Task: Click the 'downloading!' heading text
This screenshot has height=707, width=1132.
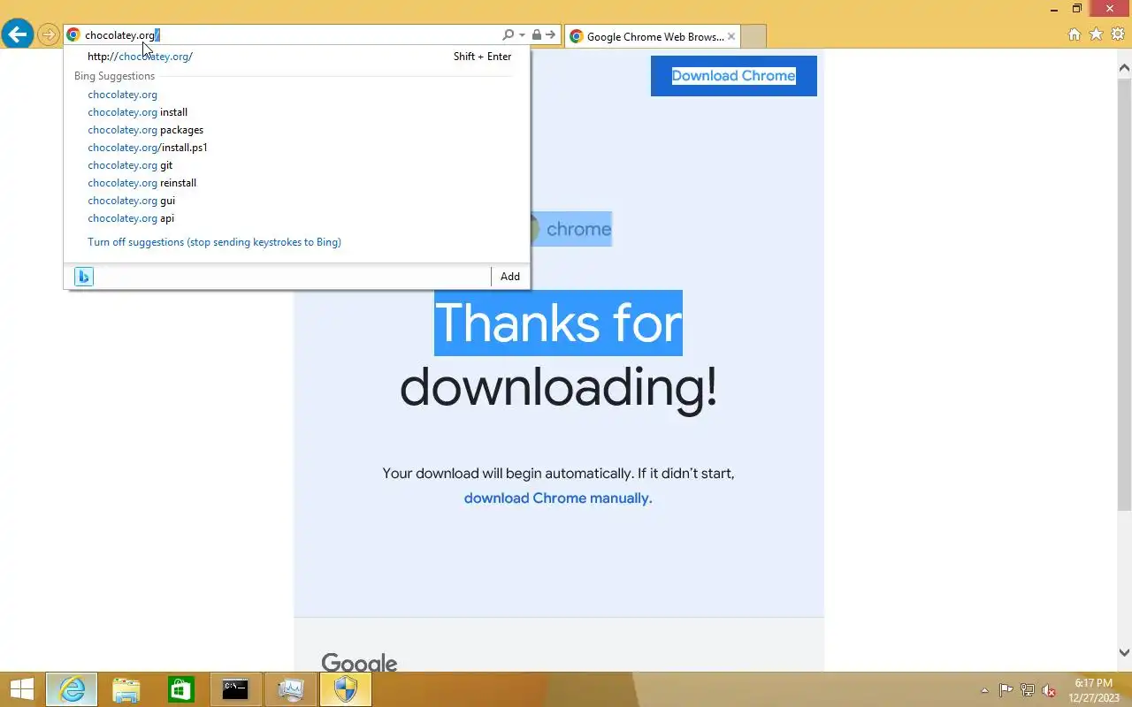Action: coord(558,388)
